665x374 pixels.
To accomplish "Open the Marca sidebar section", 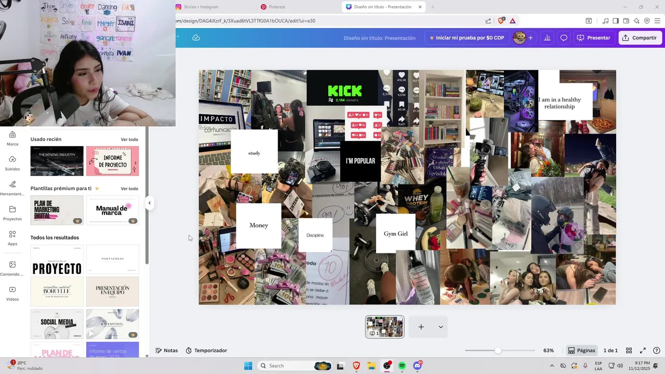I will point(12,139).
